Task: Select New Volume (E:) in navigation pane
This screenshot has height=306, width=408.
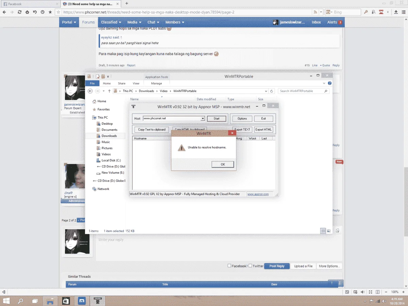Action: 110,173
